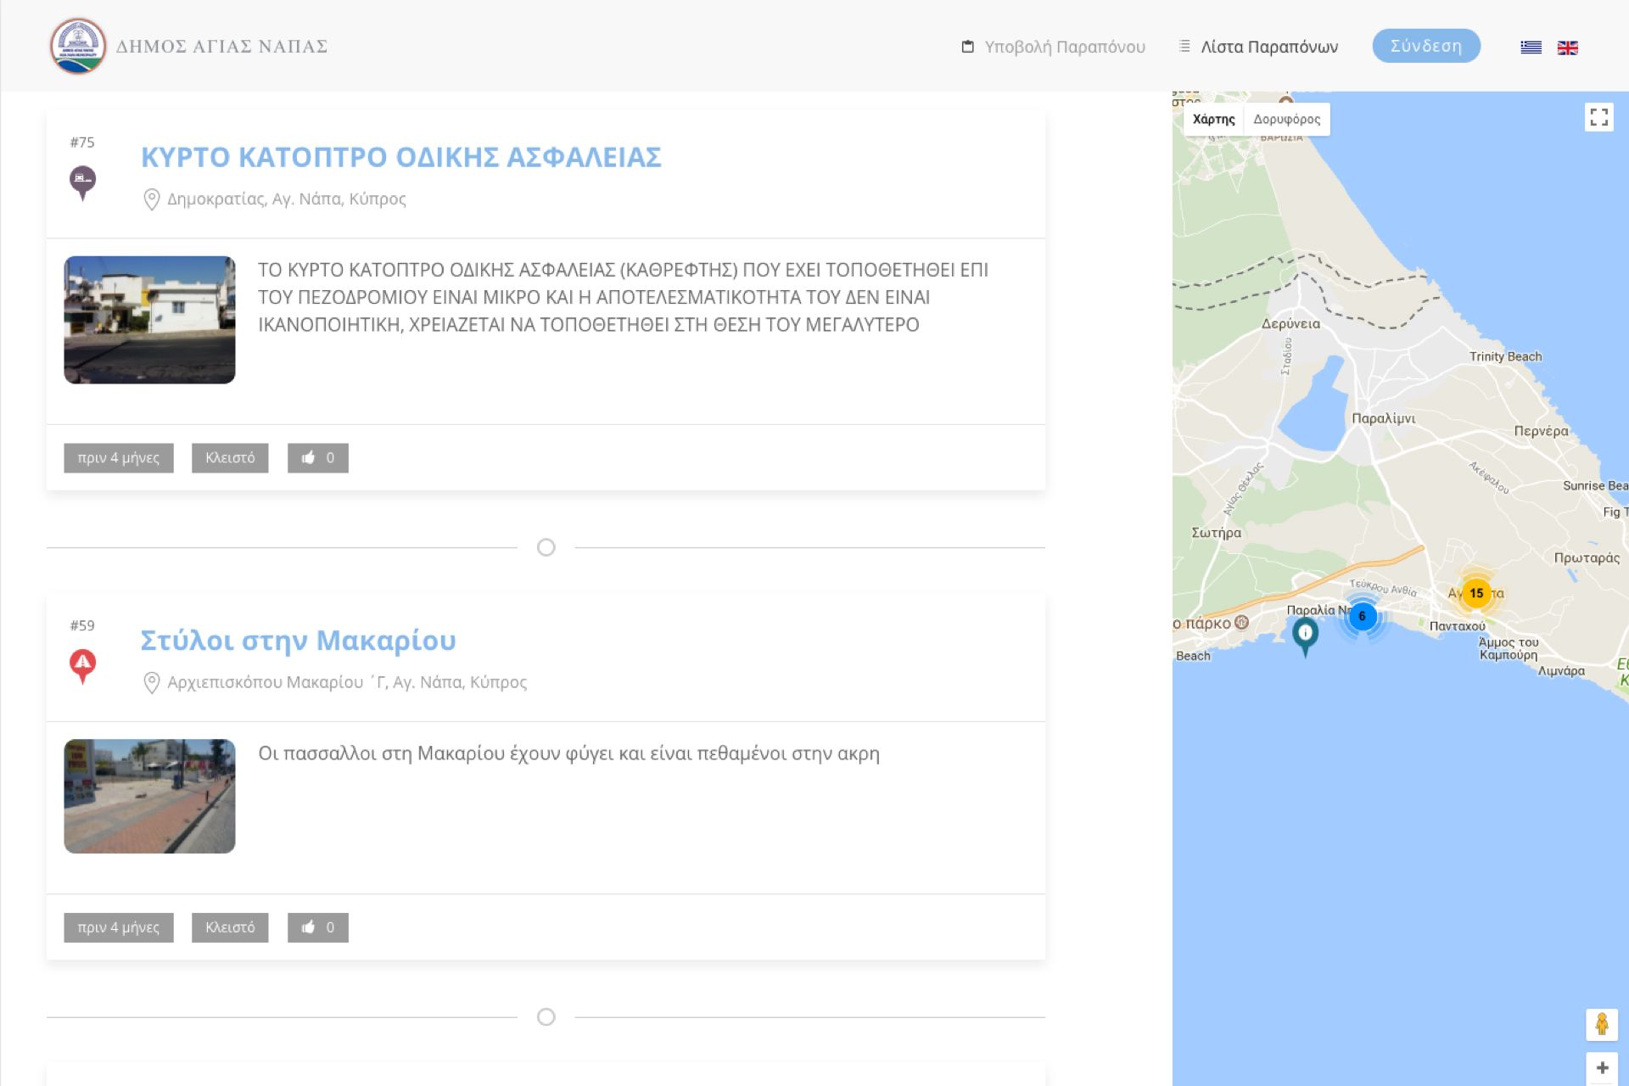Image resolution: width=1629 pixels, height=1086 pixels.
Task: Click the white house photo thumbnail
Action: 149,320
